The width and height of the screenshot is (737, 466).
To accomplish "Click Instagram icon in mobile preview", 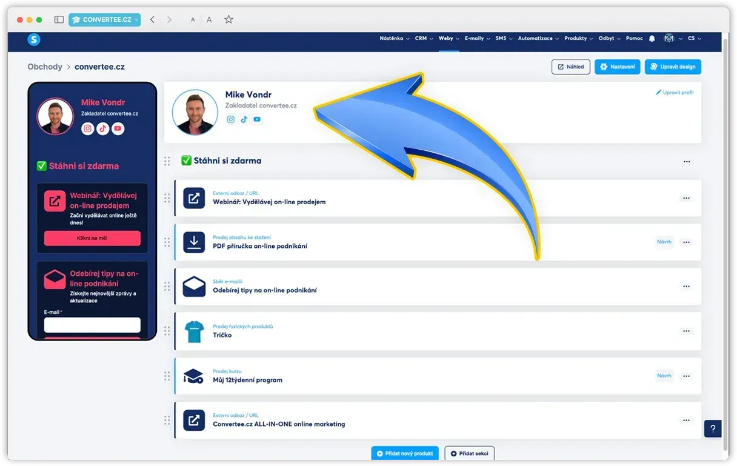I will 88,128.
